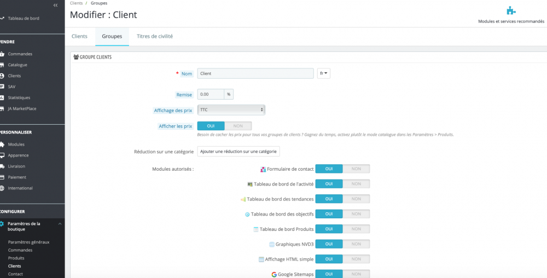This screenshot has width=547, height=278.
Task: Switch to Titres de civilité tab
Action: click(155, 36)
